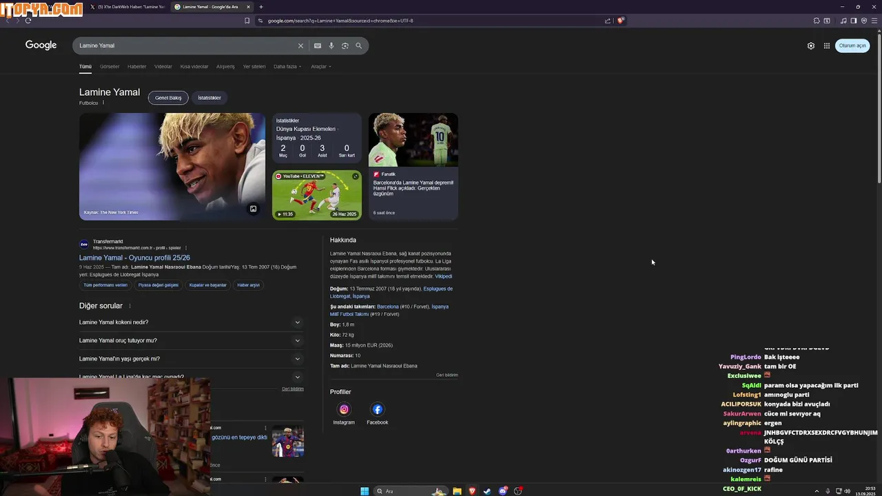Switch to the X DarkWeb Haber browser tab
This screenshot has width=882, height=496.
127,7
